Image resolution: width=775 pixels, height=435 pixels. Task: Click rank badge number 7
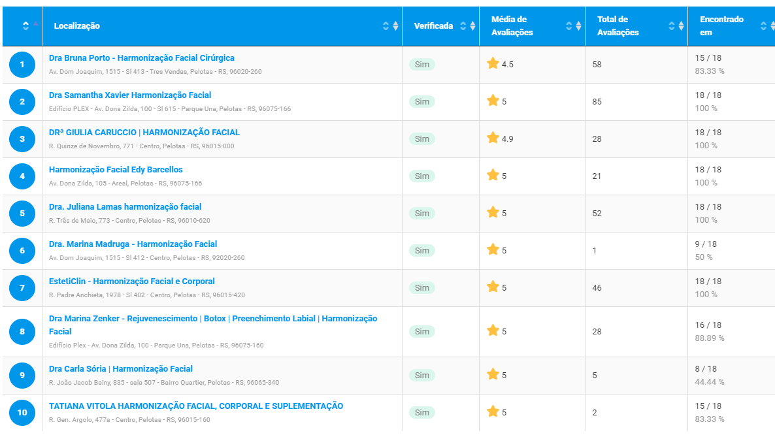click(22, 288)
